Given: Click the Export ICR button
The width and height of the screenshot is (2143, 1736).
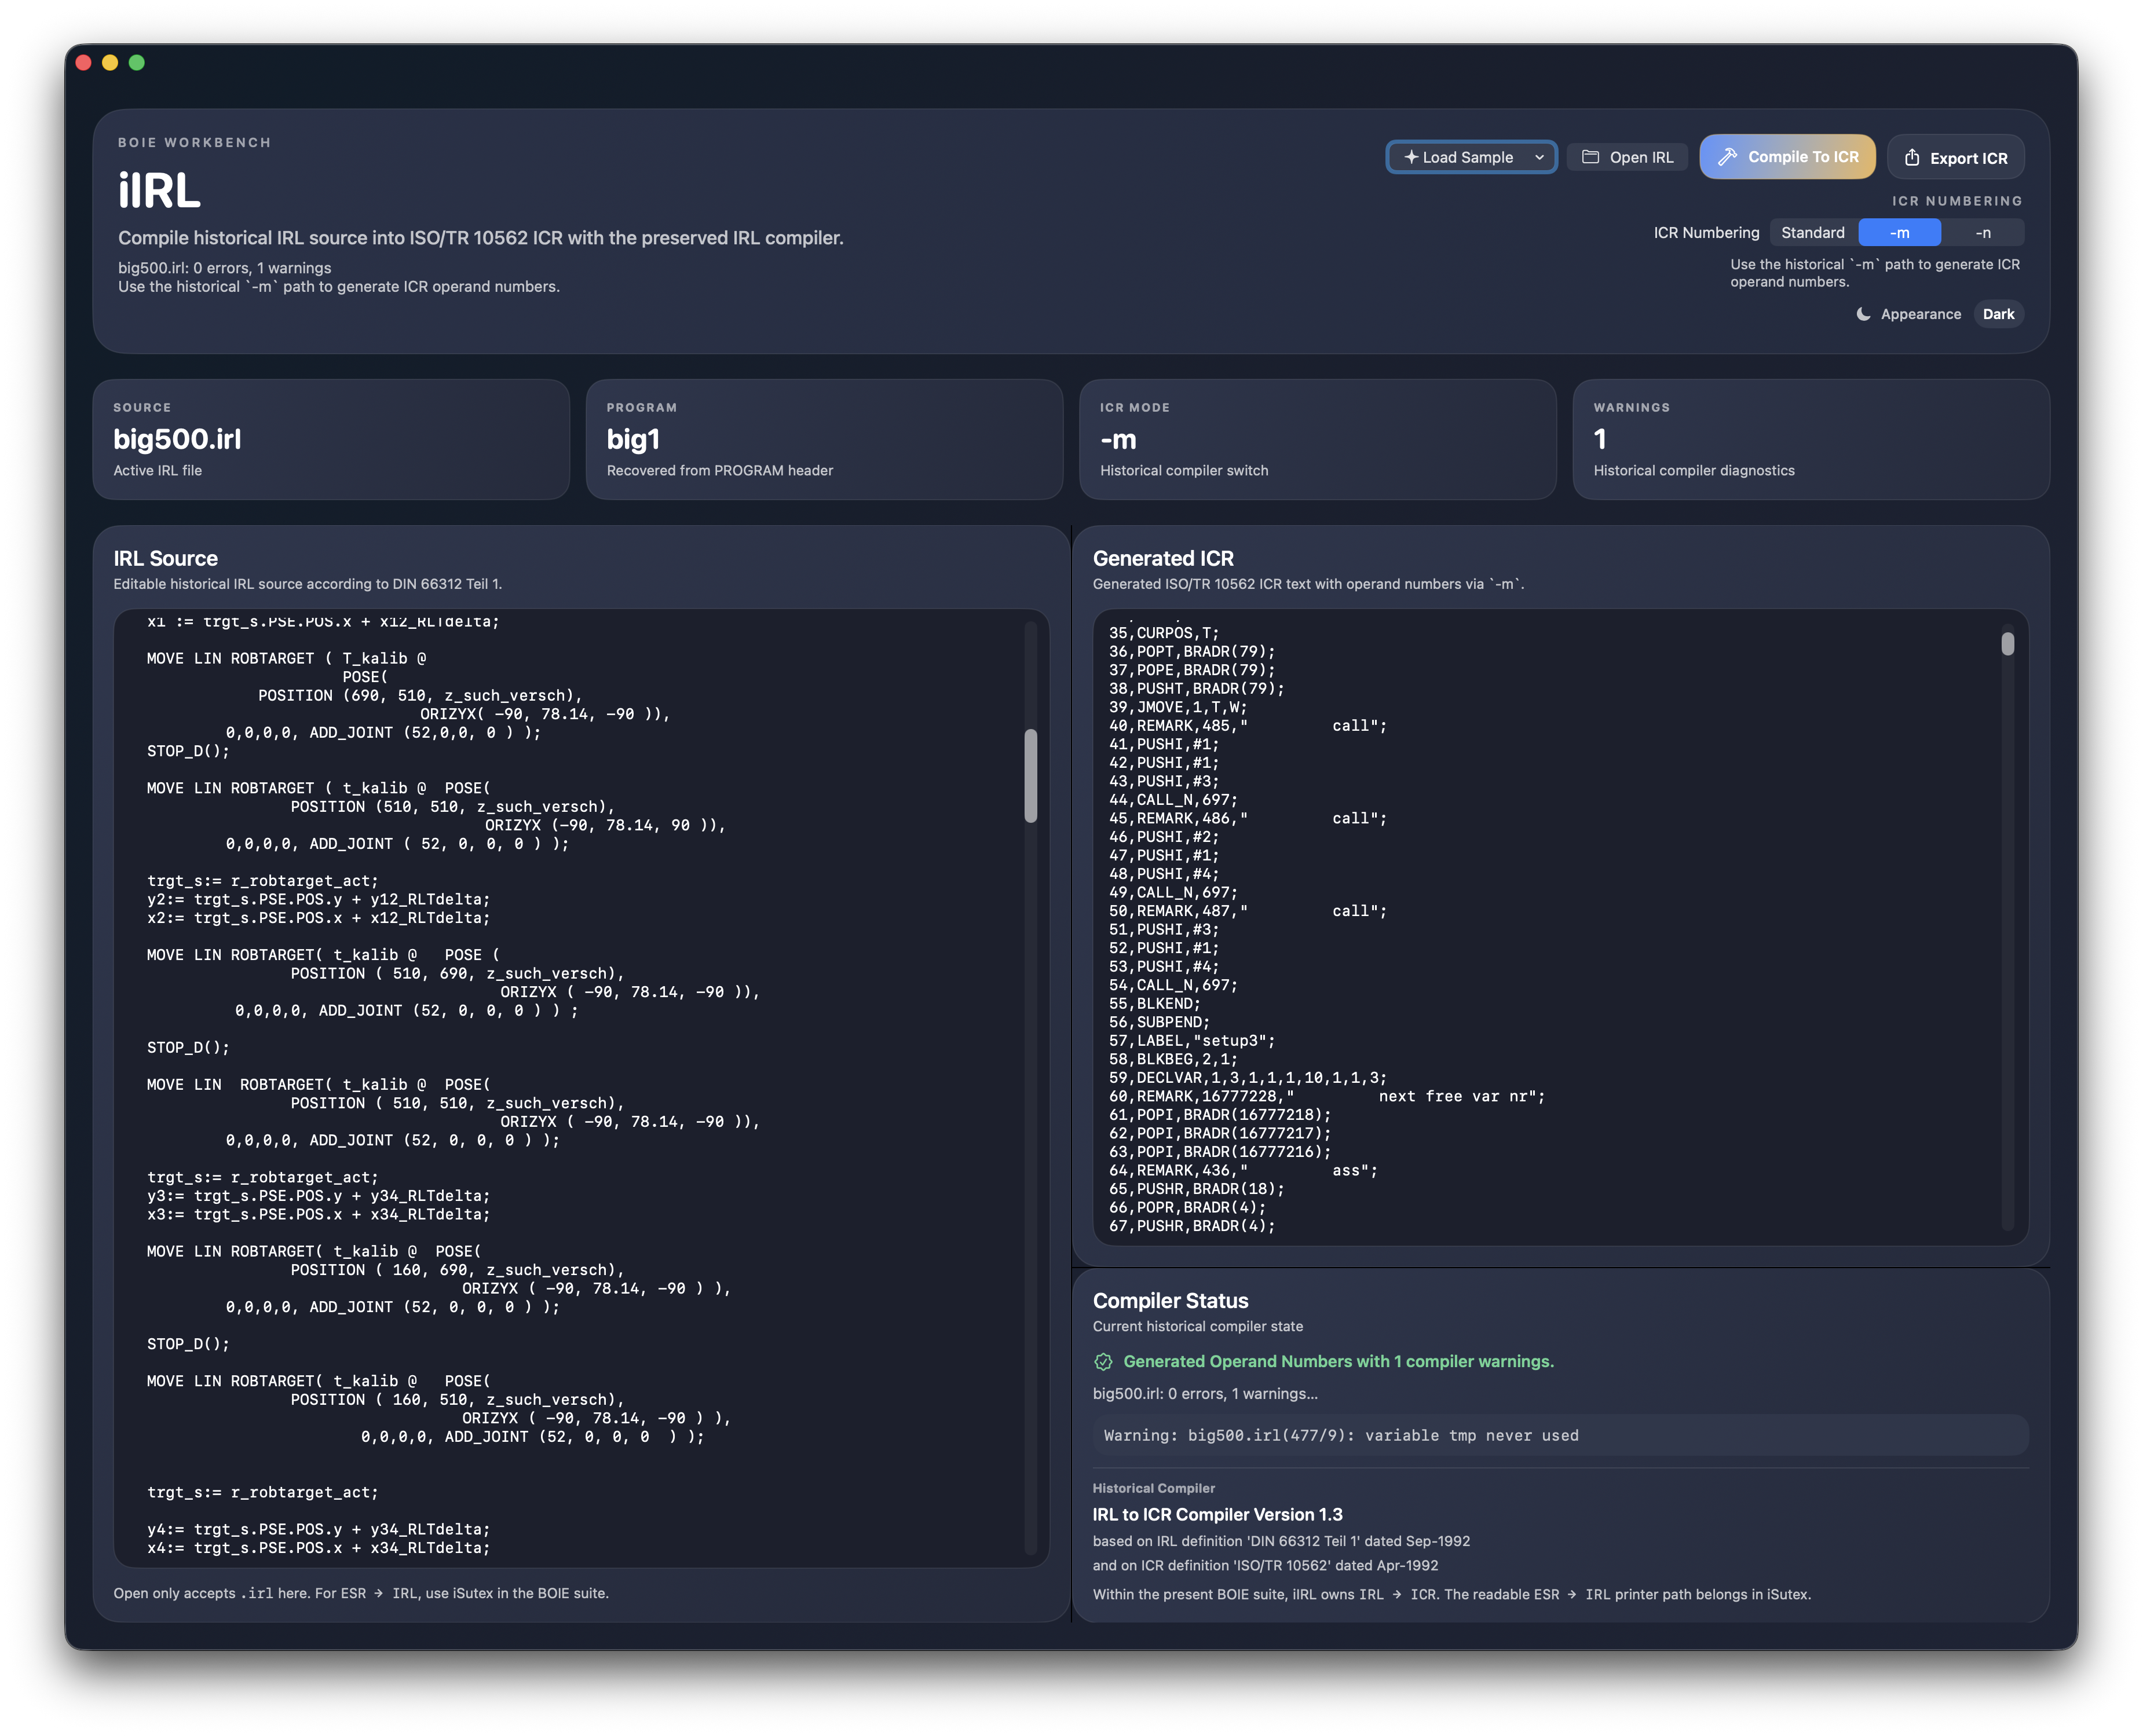Looking at the screenshot, I should 1955,157.
